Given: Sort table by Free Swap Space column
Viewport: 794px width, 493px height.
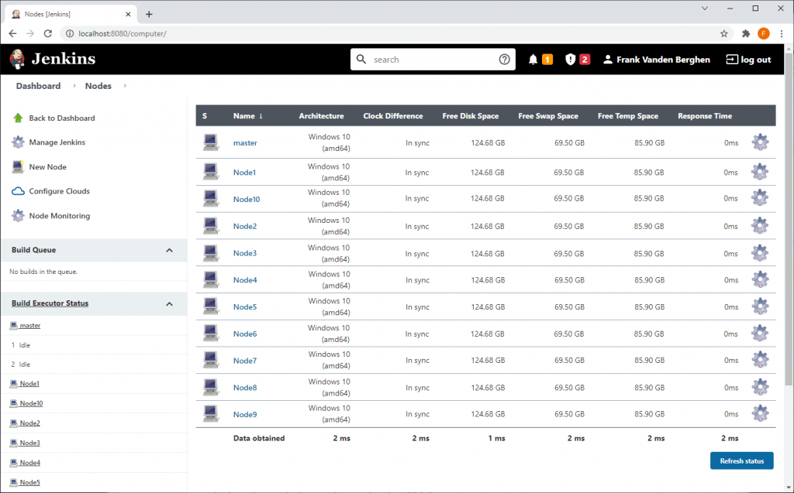Looking at the screenshot, I should coord(548,116).
